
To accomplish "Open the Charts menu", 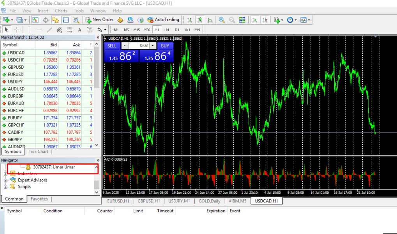I will [61, 11].
